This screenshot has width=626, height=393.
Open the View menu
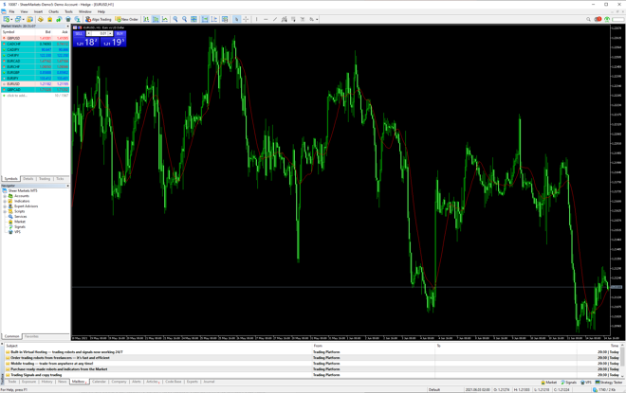(24, 11)
